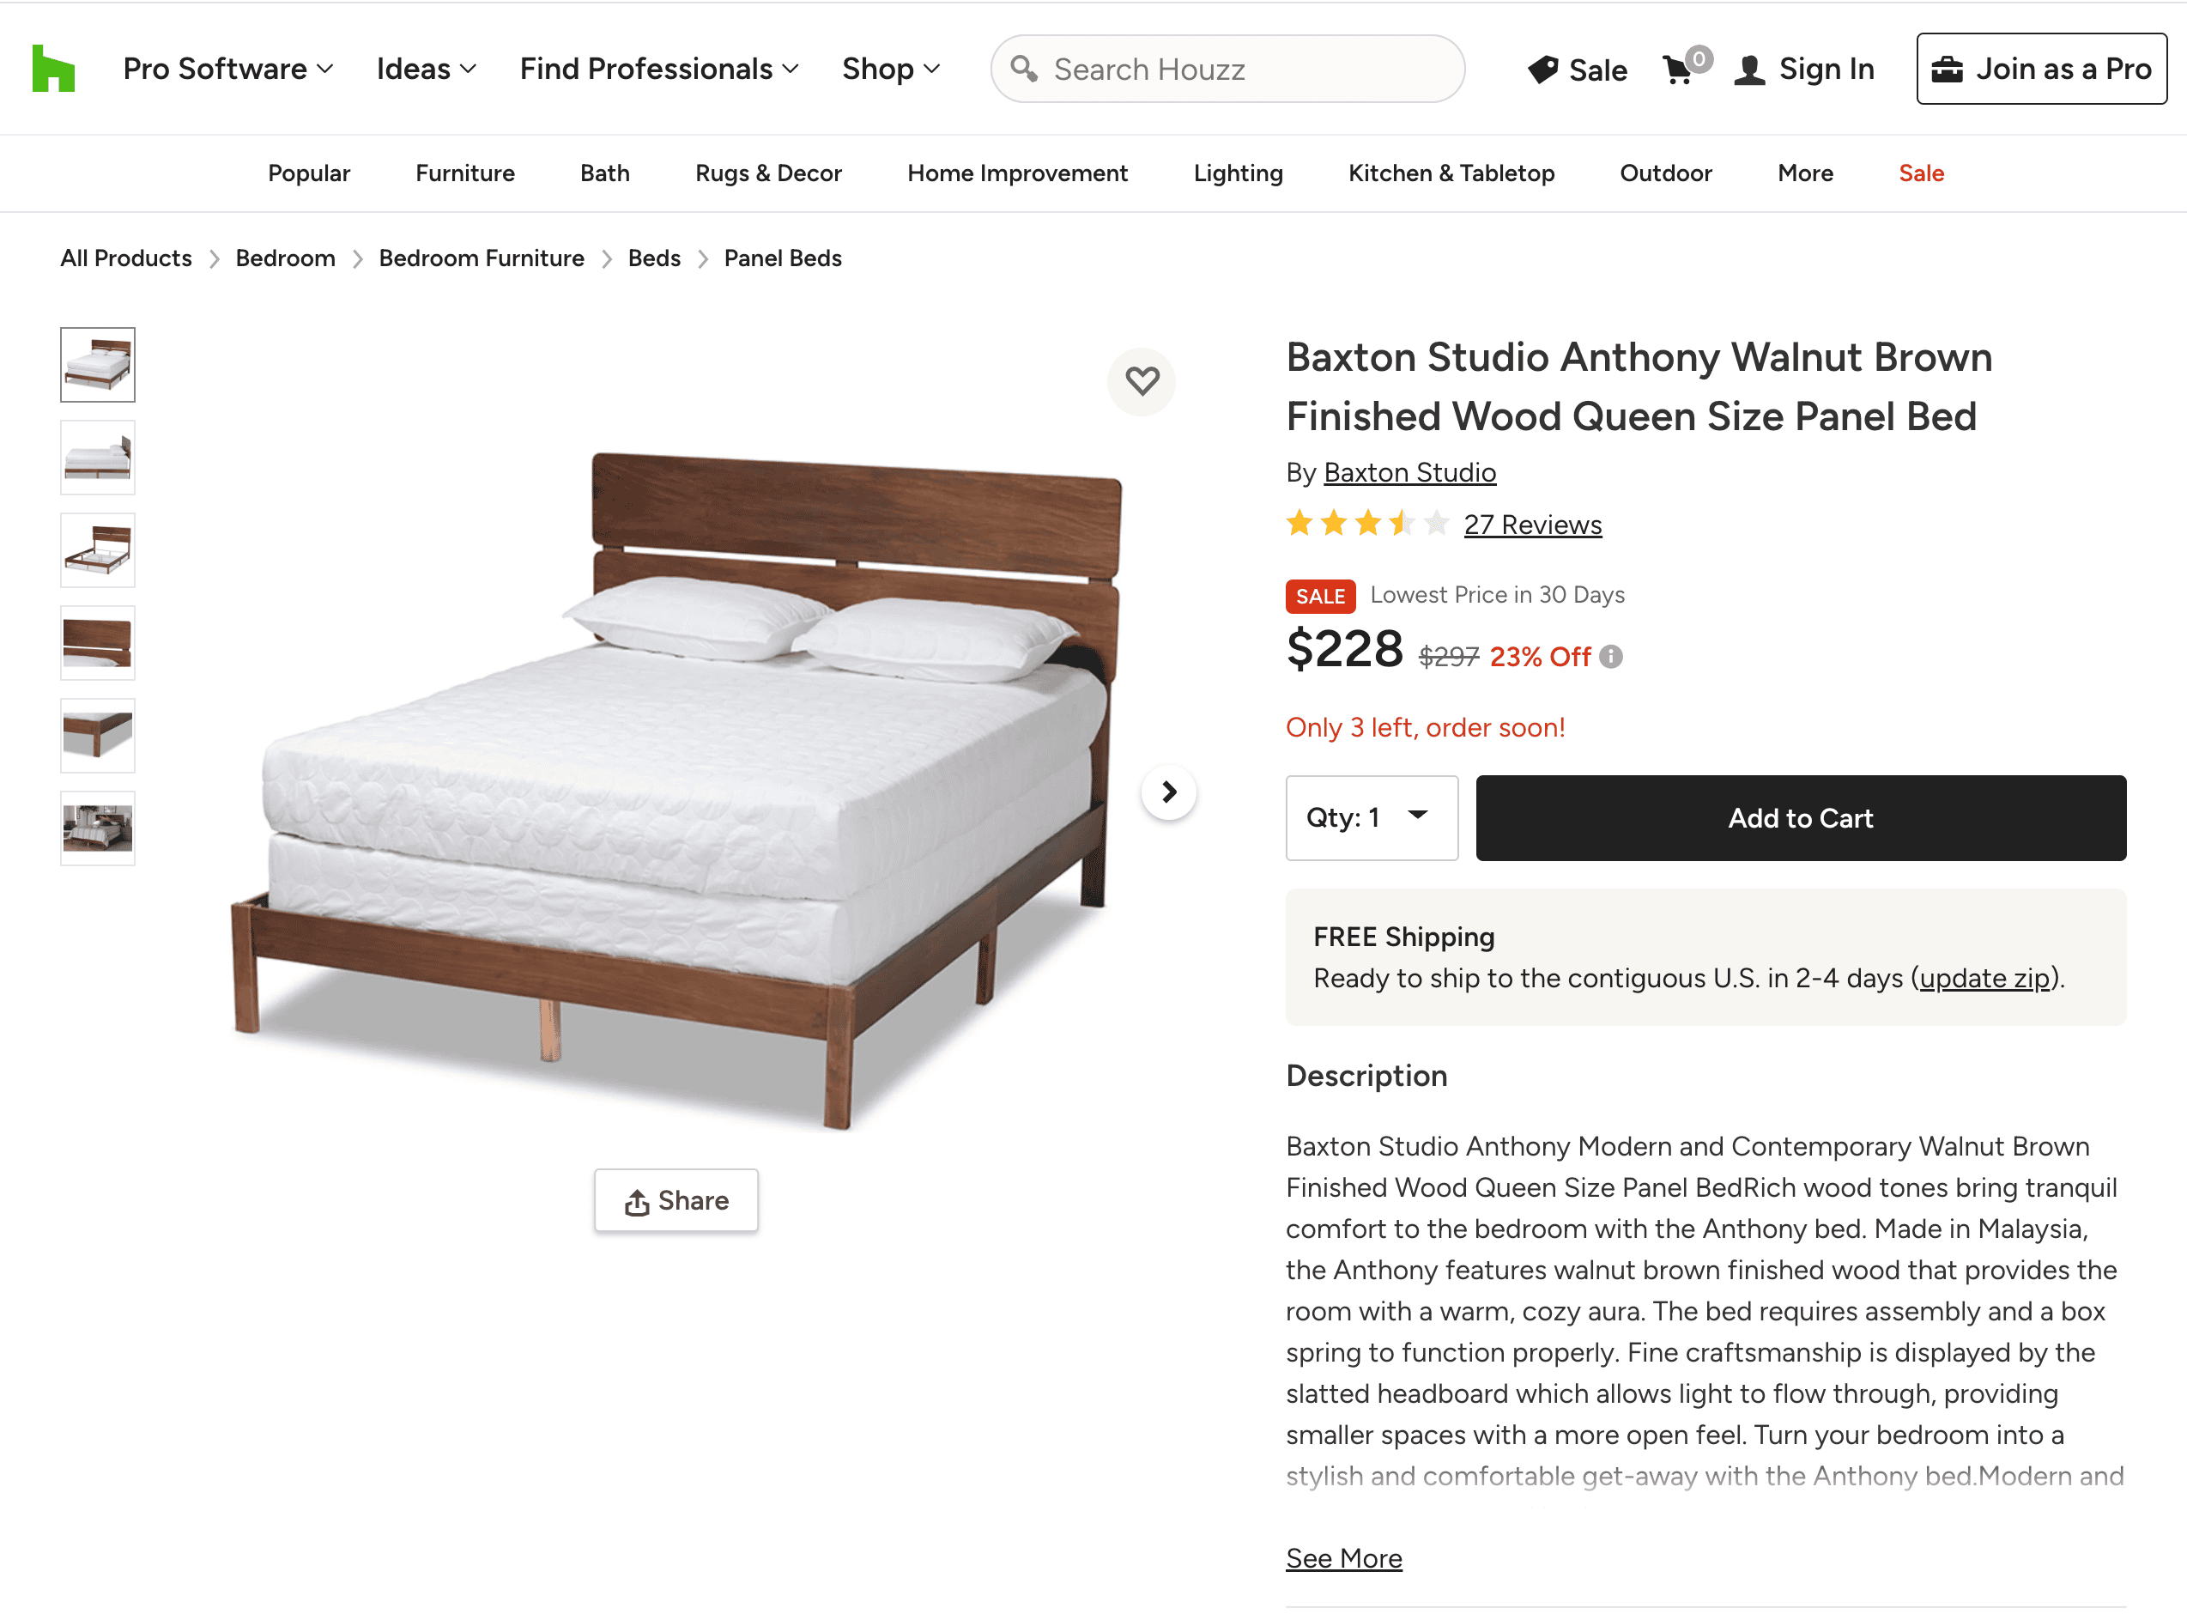
Task: Add the bed to cart
Action: point(1799,818)
